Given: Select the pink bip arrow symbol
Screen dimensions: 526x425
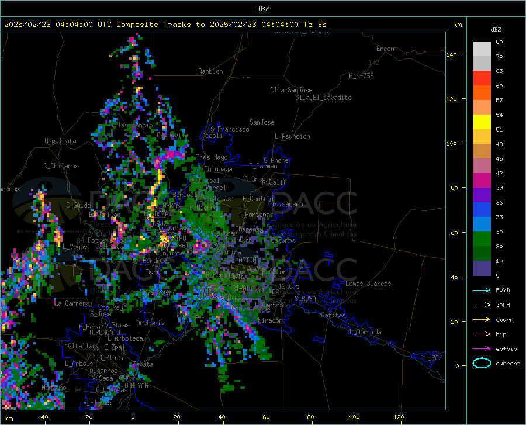Looking at the screenshot, I should [x=482, y=334].
